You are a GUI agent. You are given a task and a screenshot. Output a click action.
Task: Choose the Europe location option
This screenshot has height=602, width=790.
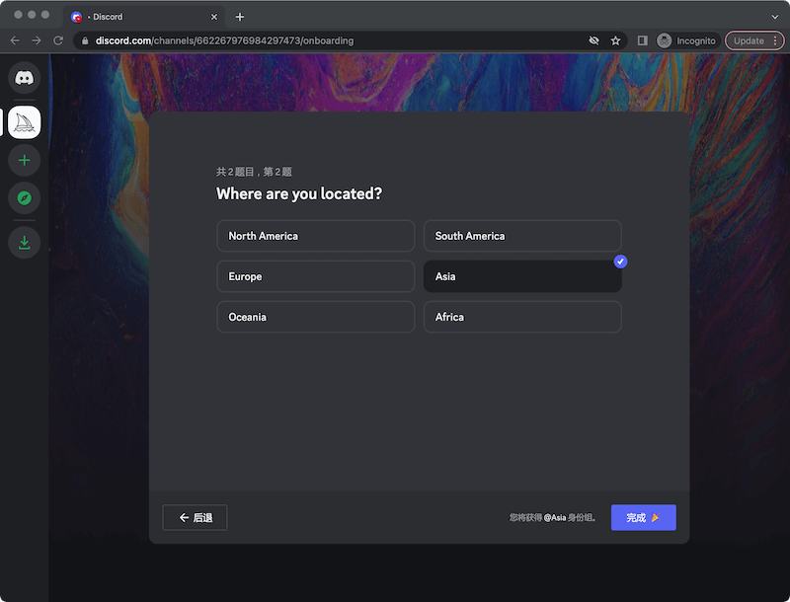315,276
